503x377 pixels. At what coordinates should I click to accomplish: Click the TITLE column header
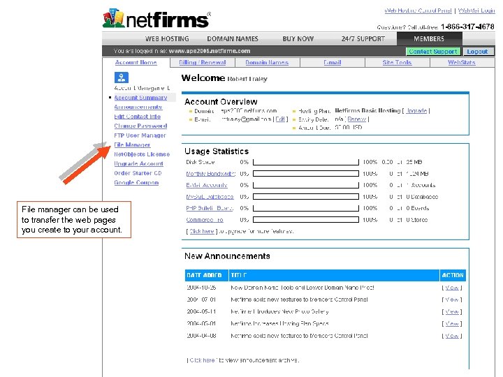334,275
